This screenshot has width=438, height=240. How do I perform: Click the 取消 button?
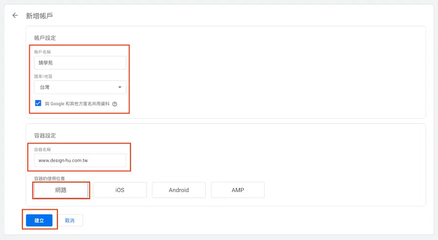pyautogui.click(x=70, y=221)
